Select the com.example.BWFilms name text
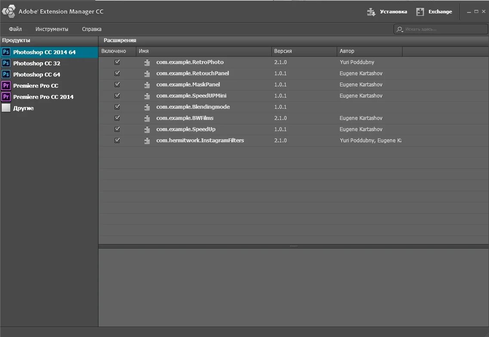489x337 pixels. pyautogui.click(x=185, y=118)
